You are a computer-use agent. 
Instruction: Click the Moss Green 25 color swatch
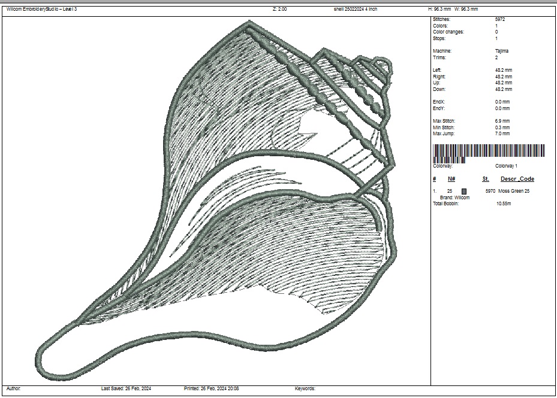pos(463,191)
